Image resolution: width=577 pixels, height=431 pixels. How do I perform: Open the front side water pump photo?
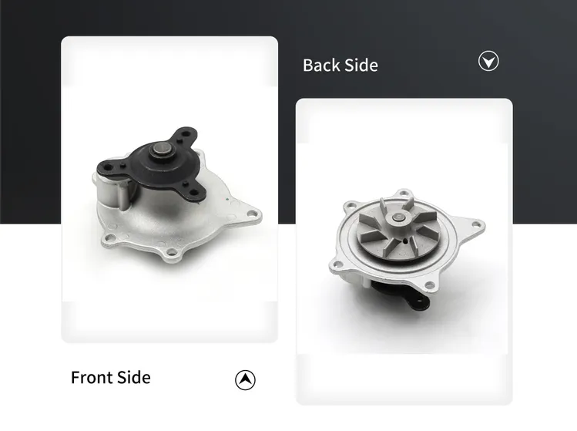click(169, 190)
